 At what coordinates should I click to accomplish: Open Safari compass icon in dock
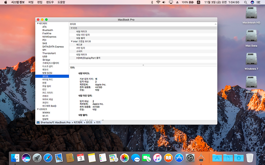pyautogui.click(x=48, y=158)
